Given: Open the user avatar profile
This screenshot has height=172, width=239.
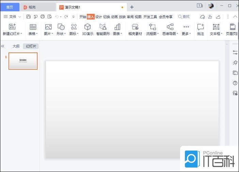Looking at the screenshot, I should [x=211, y=6].
